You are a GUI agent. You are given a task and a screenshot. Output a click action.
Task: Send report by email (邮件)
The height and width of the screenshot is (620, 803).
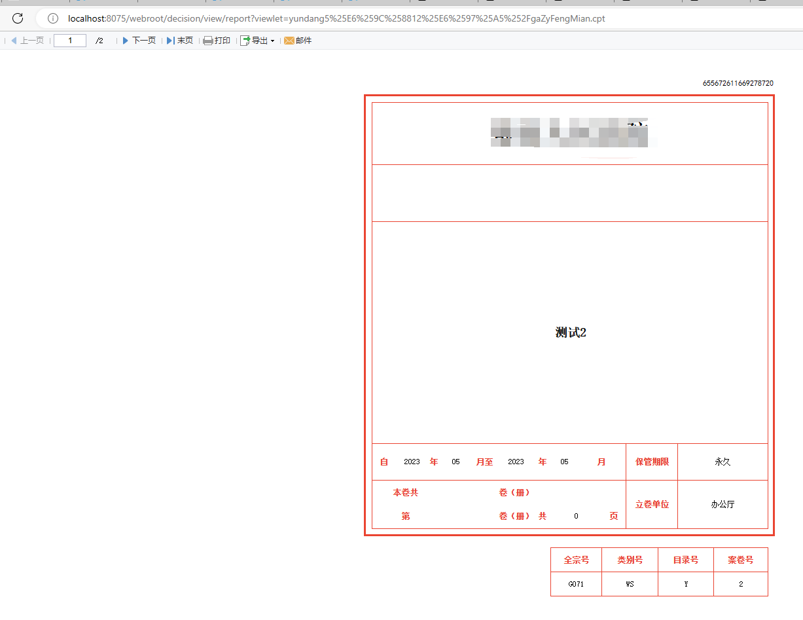298,41
